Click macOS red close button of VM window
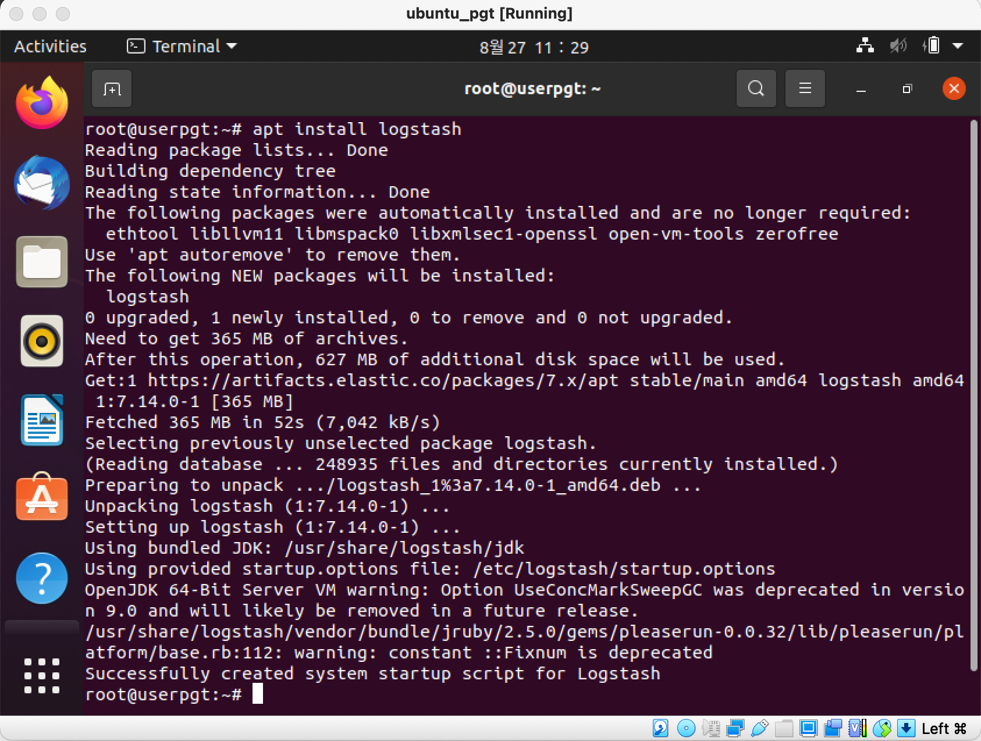 pyautogui.click(x=17, y=13)
